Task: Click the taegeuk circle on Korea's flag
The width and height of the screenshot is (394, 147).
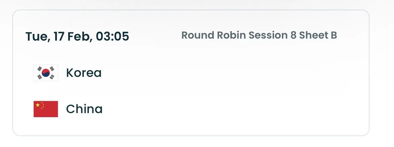Action: [46, 73]
